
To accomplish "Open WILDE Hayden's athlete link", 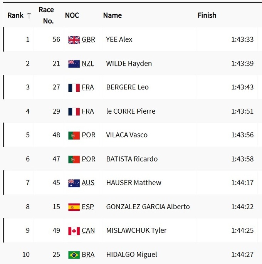I will pyautogui.click(x=129, y=64).
